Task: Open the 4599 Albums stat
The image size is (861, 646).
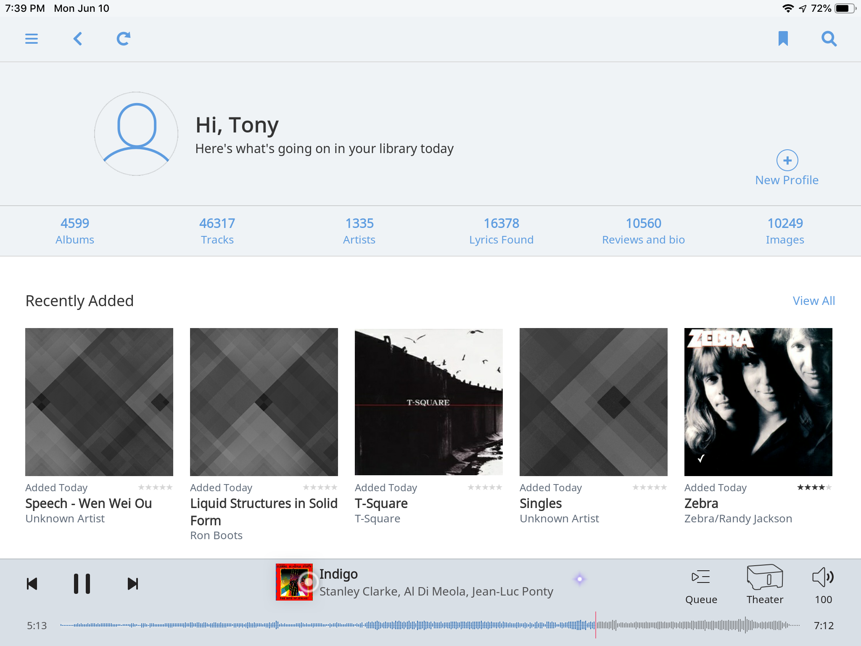Action: pos(75,231)
